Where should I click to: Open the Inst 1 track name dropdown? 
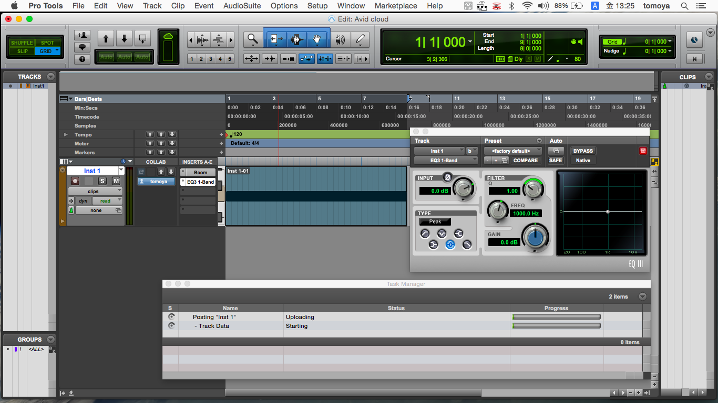[121, 171]
